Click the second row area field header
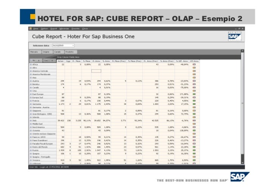Image resolution: width=275 pixels, height=194 pixels. coord(49,61)
